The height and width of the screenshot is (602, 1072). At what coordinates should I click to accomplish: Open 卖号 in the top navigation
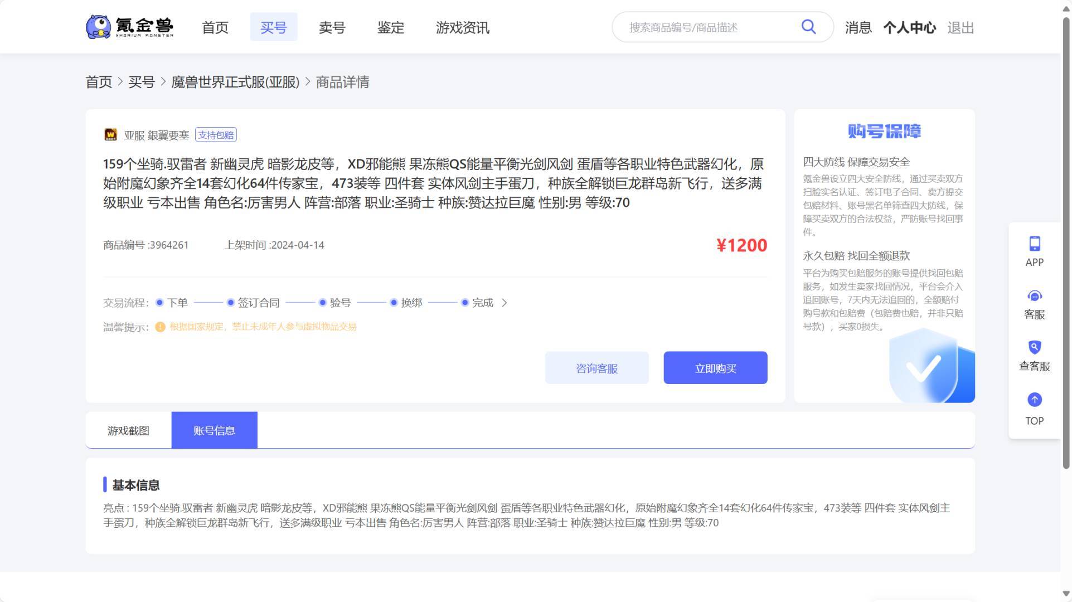point(332,27)
